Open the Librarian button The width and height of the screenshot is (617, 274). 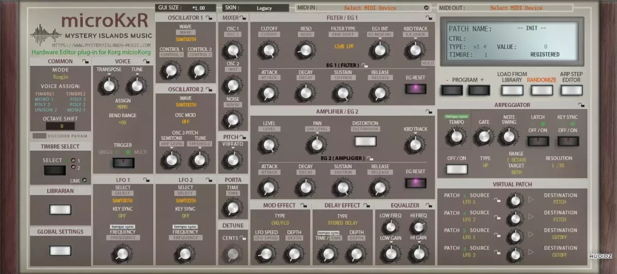click(x=59, y=209)
